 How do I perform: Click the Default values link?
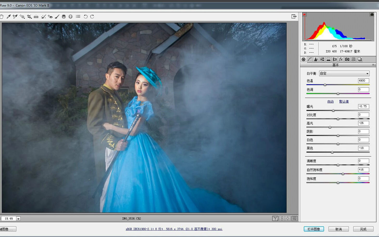click(344, 102)
